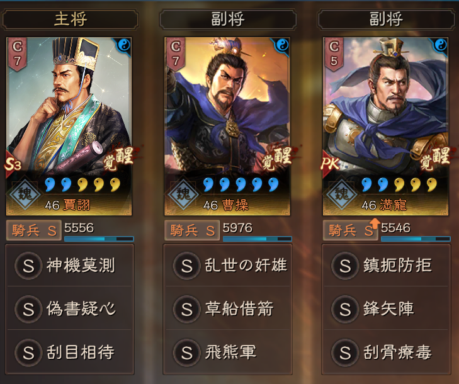The height and width of the screenshot is (384, 459).
Task: Click 曹操's 騎兵 S troop type button
Action: pos(192,230)
